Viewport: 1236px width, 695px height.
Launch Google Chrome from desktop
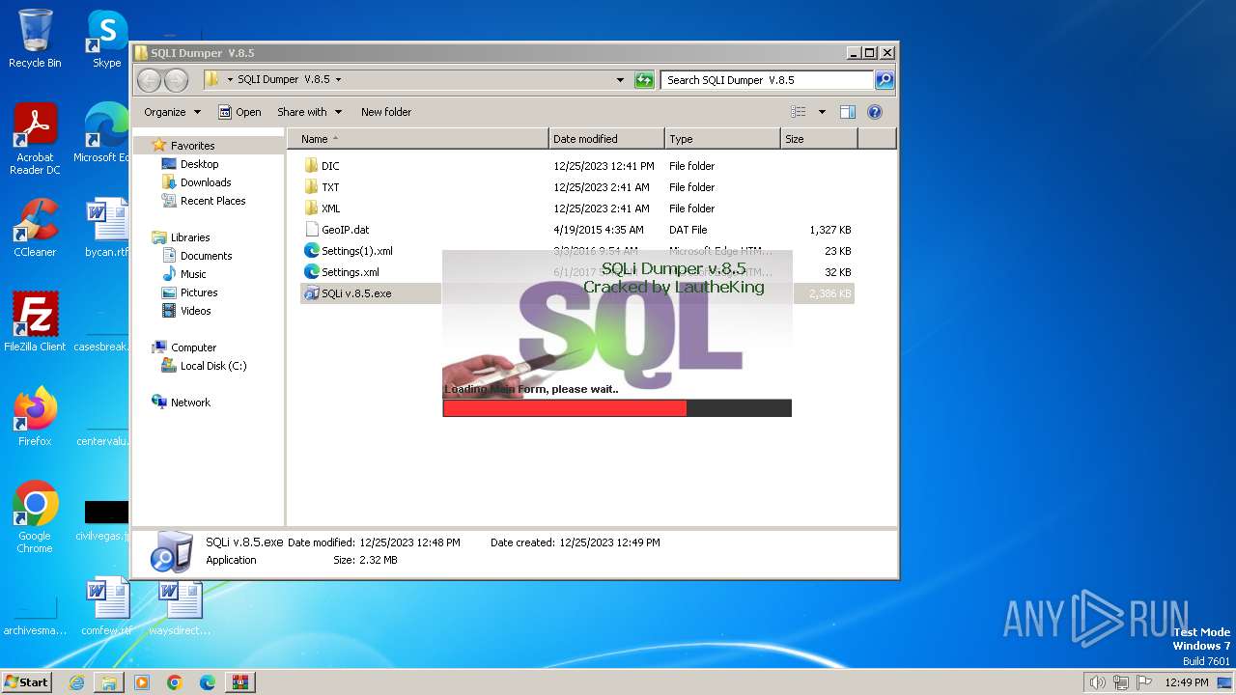pos(35,517)
